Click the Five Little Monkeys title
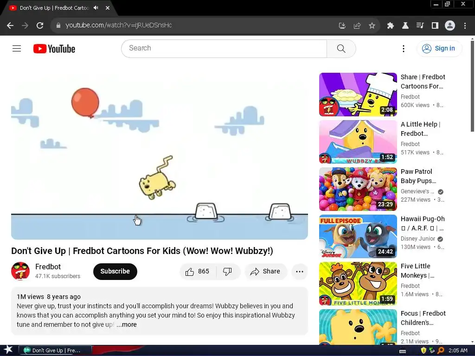Image resolution: width=475 pixels, height=356 pixels. (x=417, y=271)
